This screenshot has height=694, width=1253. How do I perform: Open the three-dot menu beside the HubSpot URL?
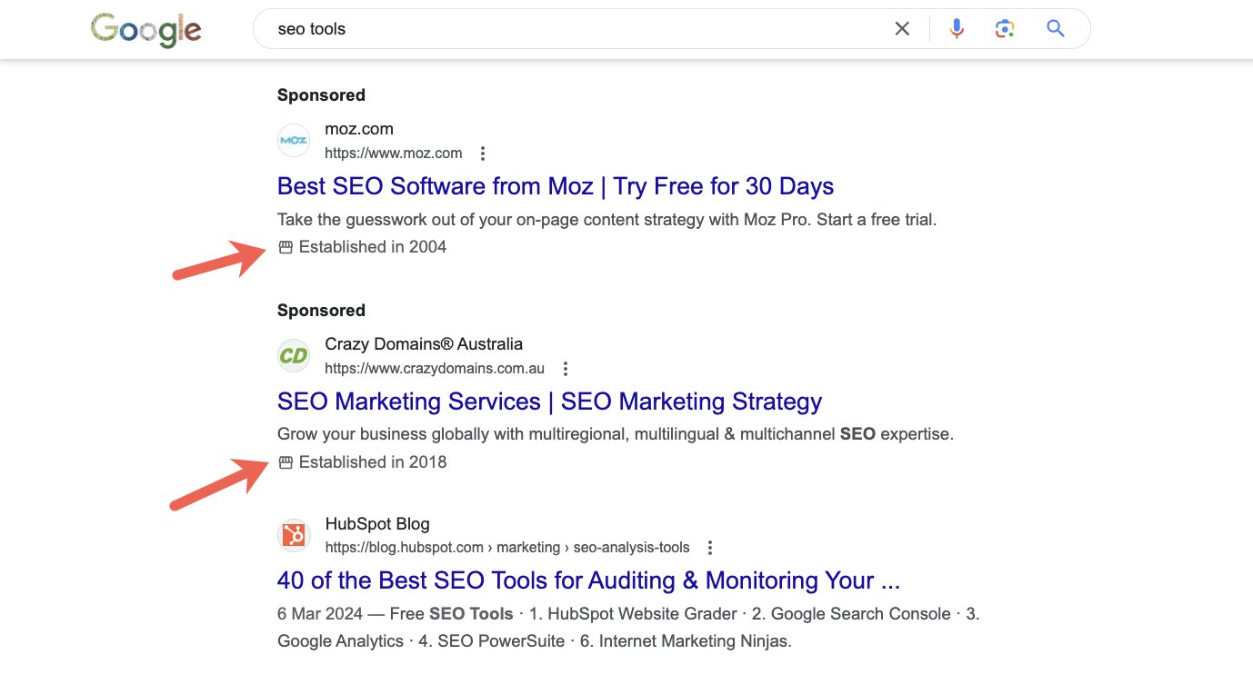coord(710,548)
